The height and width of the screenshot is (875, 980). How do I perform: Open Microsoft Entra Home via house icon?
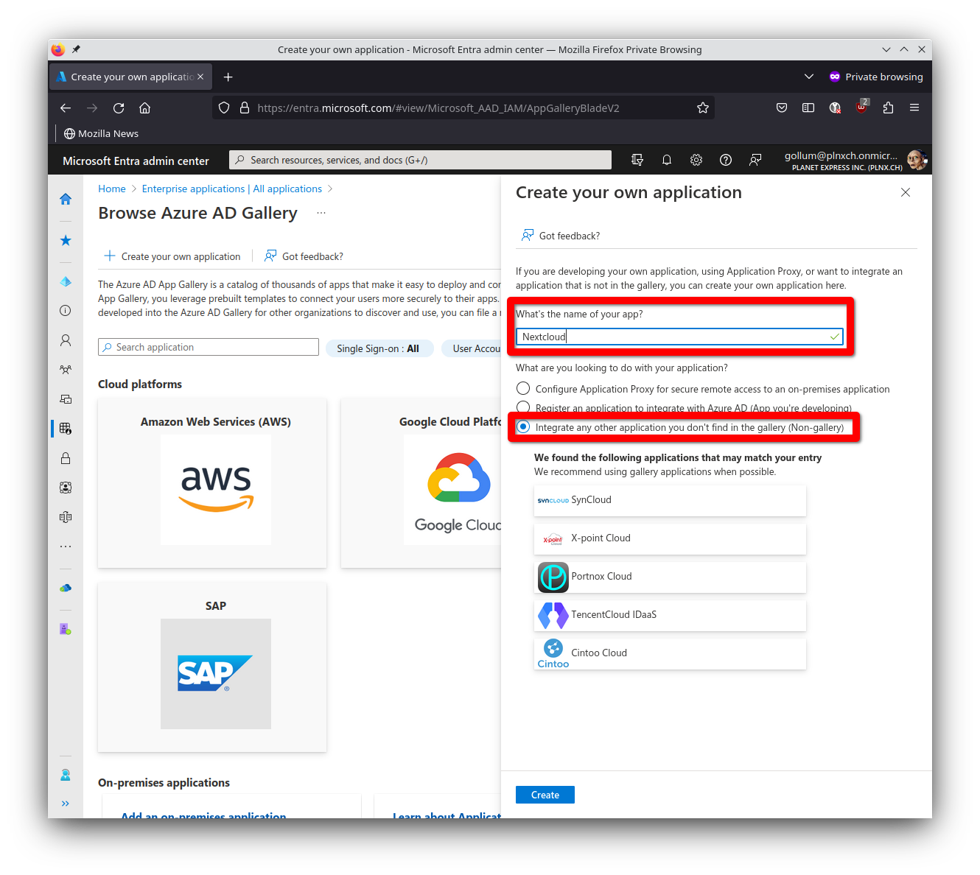[x=65, y=199]
